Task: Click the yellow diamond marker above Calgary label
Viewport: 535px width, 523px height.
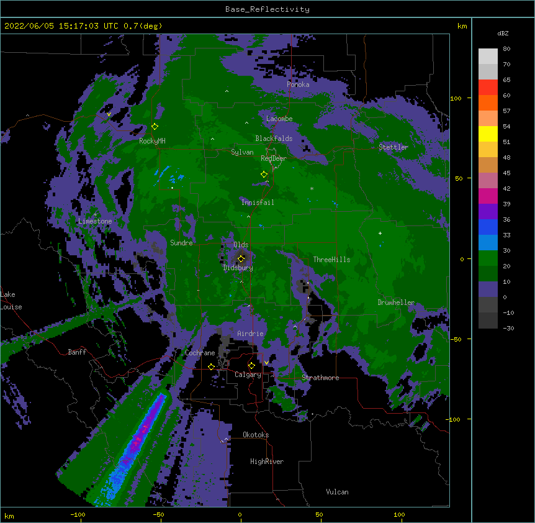Action: tap(251, 366)
